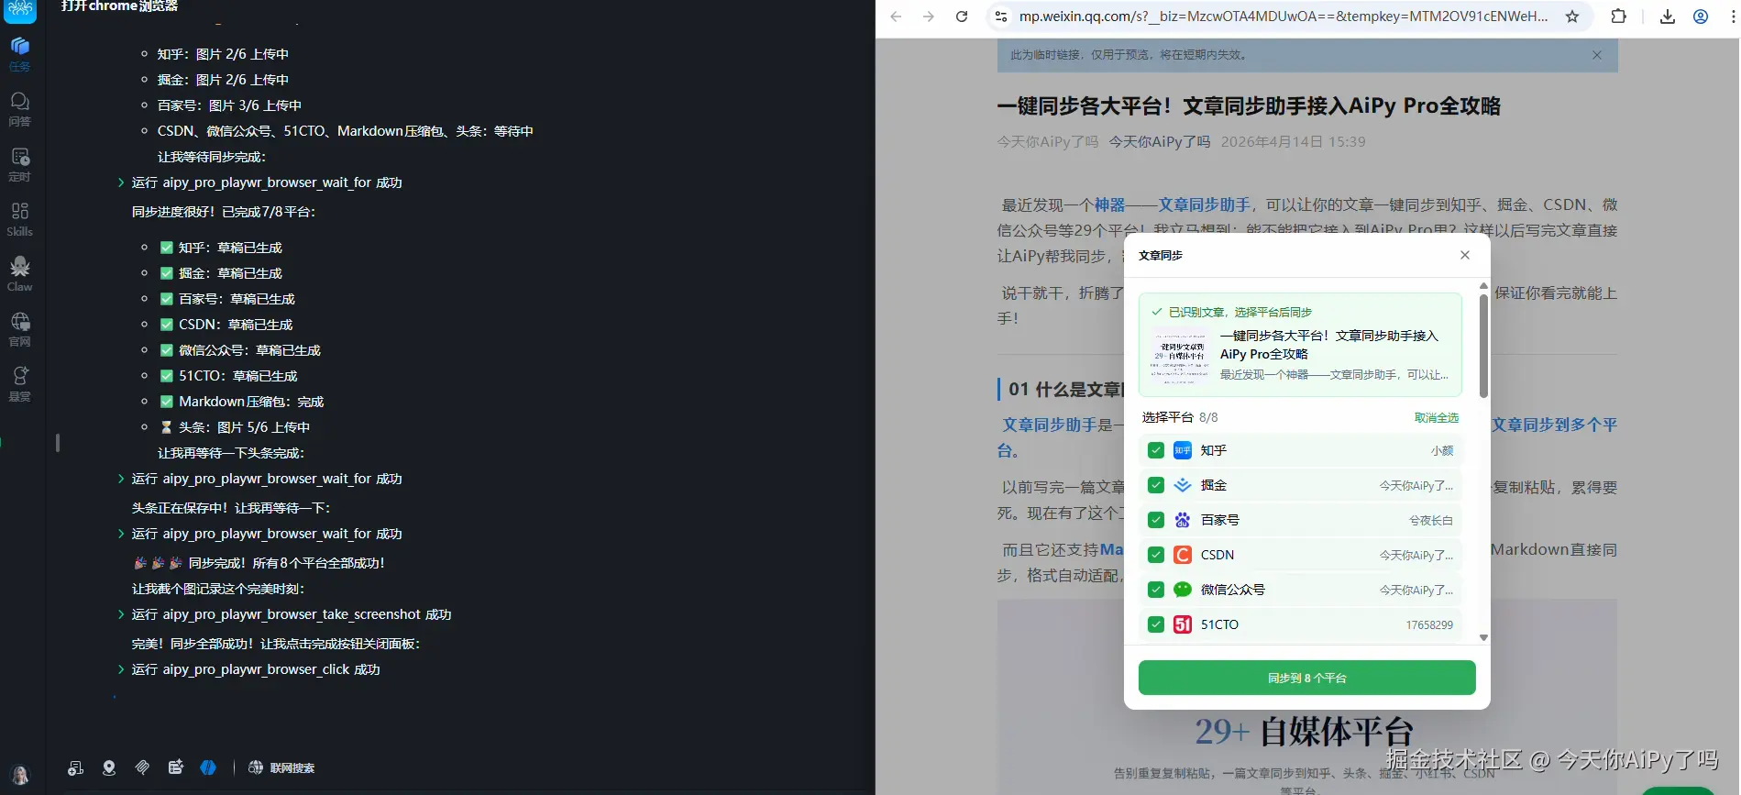Click the dialog scrollbar up arrow

(x=1483, y=286)
